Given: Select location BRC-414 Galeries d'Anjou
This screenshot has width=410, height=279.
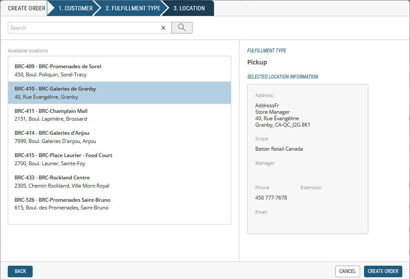Looking at the screenshot, I should point(119,137).
